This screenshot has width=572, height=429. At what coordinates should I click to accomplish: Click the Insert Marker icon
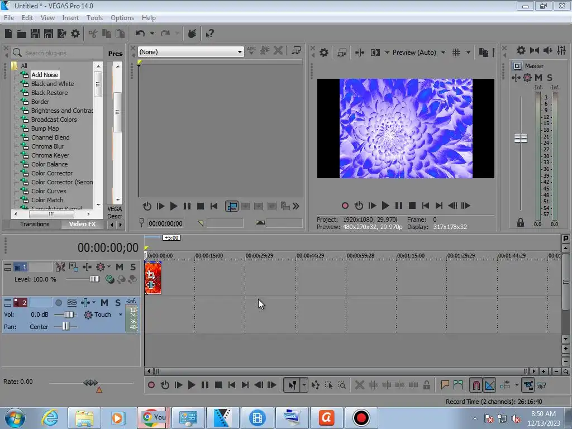[445, 385]
